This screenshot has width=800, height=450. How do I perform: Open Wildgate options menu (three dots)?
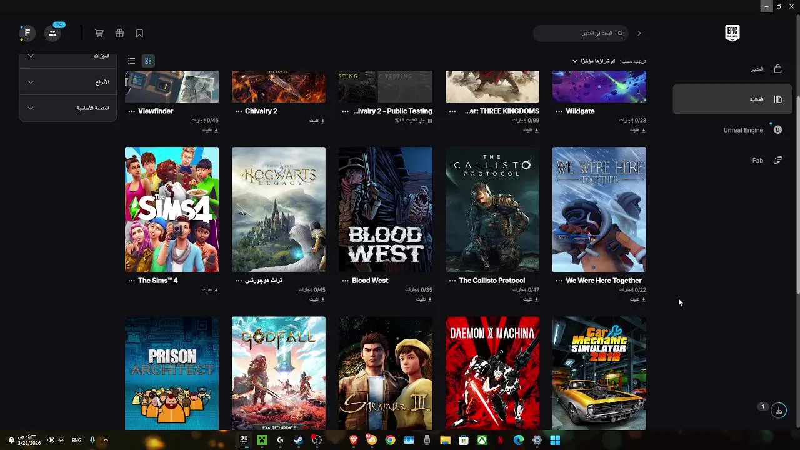pos(559,111)
